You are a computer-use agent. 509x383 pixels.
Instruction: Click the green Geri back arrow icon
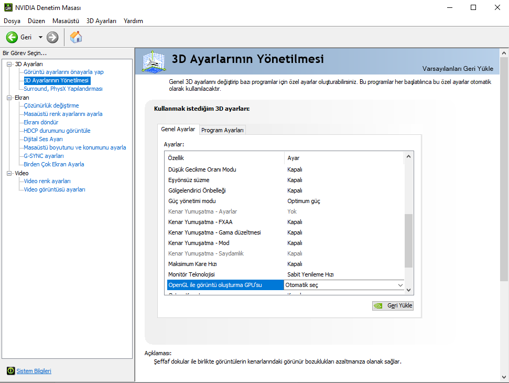coord(12,37)
